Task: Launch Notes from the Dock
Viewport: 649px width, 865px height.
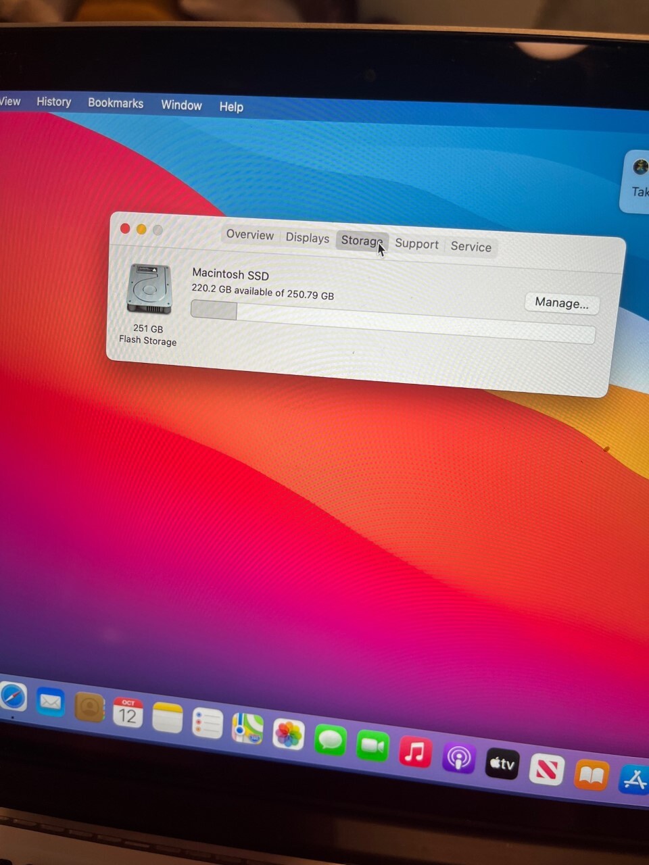Action: [167, 718]
